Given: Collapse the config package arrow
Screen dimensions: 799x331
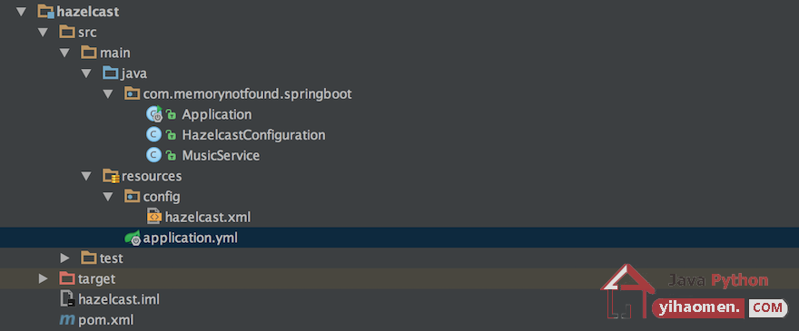Looking at the screenshot, I should click(x=107, y=197).
